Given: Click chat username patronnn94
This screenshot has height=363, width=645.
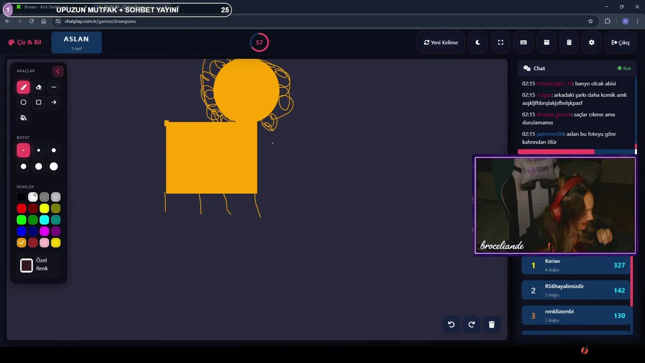Looking at the screenshot, I should 551,134.
